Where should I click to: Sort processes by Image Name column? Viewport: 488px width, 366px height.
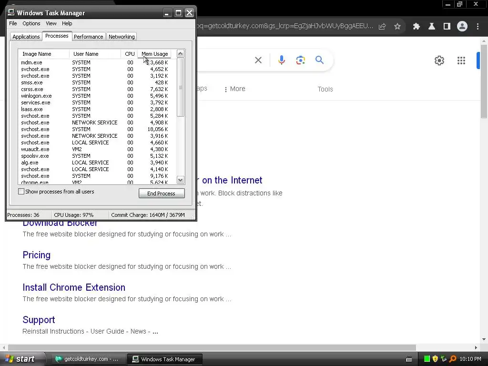pos(43,54)
